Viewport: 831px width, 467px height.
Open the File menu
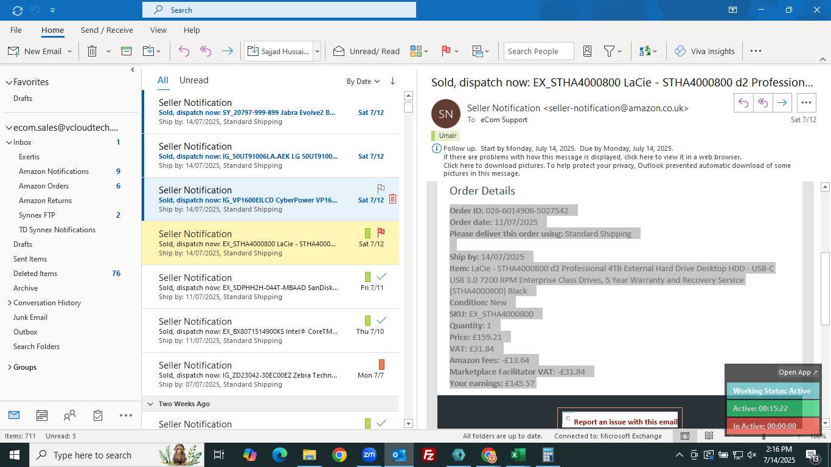(x=16, y=30)
